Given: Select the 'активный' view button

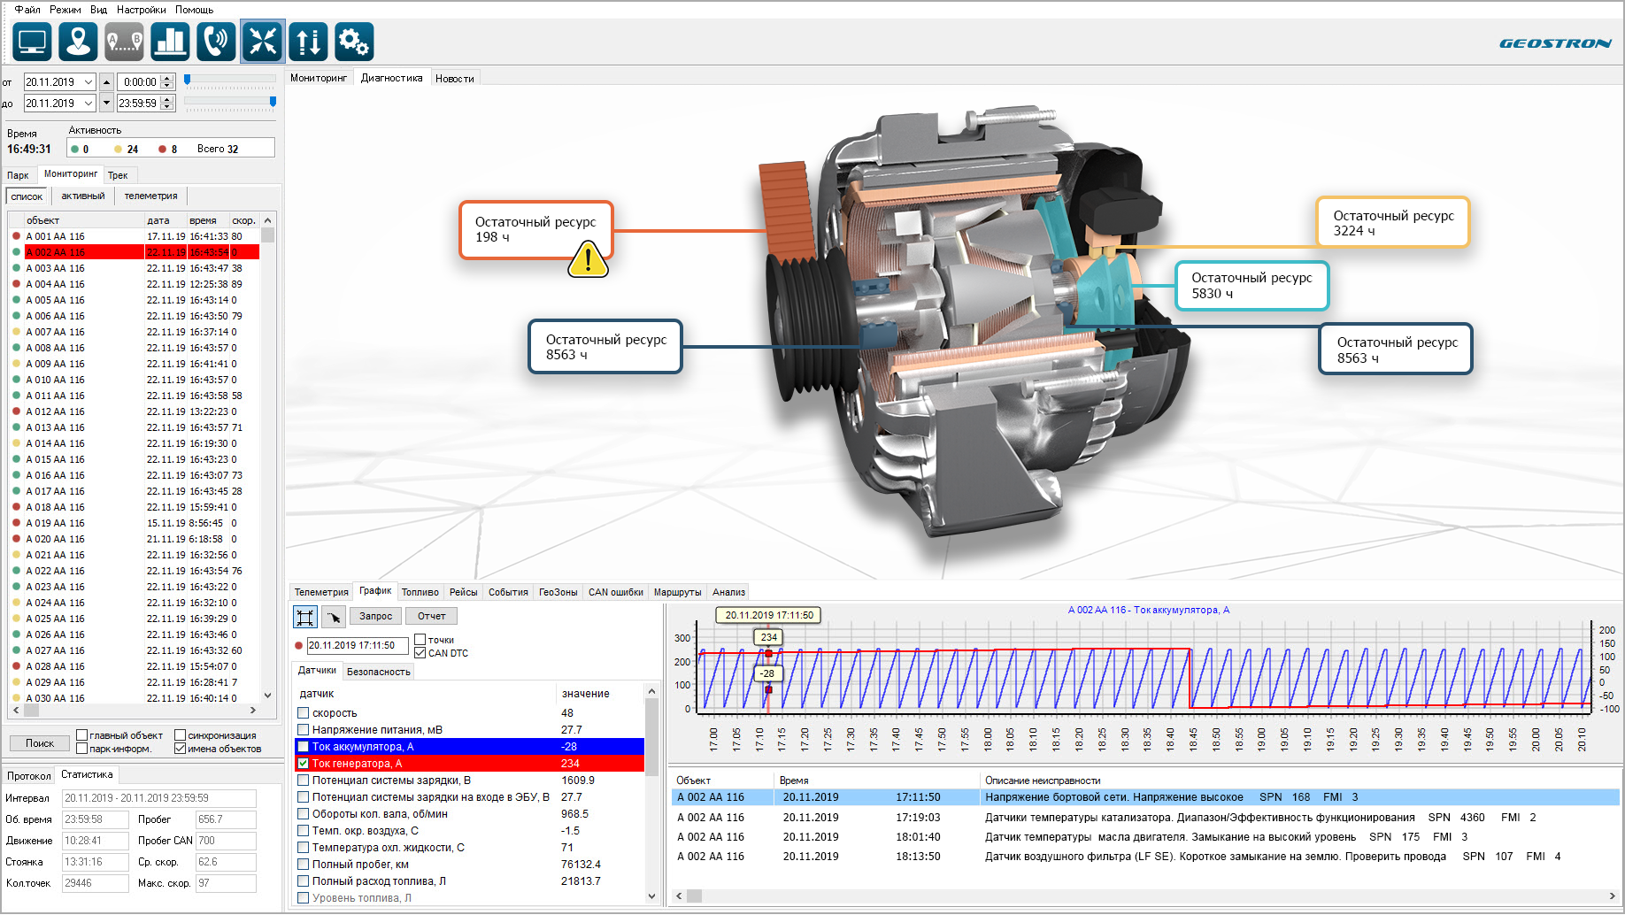Looking at the screenshot, I should tap(83, 196).
